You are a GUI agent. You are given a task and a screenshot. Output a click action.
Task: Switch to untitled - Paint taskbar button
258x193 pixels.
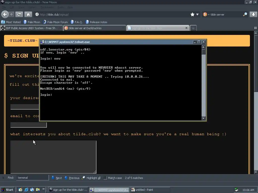point(150,190)
